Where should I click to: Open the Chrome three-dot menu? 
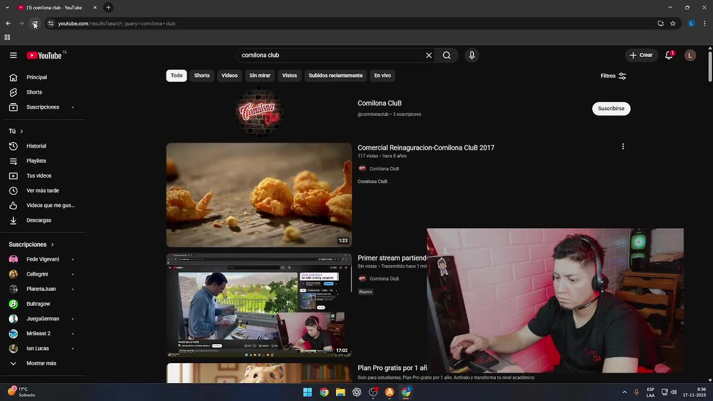[x=705, y=23]
